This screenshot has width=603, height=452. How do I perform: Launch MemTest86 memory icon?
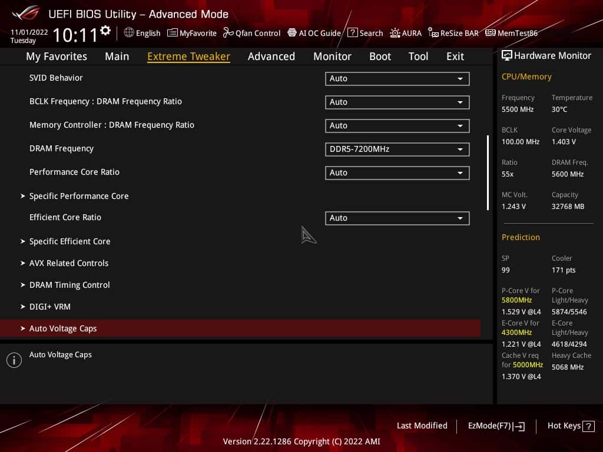click(x=491, y=33)
